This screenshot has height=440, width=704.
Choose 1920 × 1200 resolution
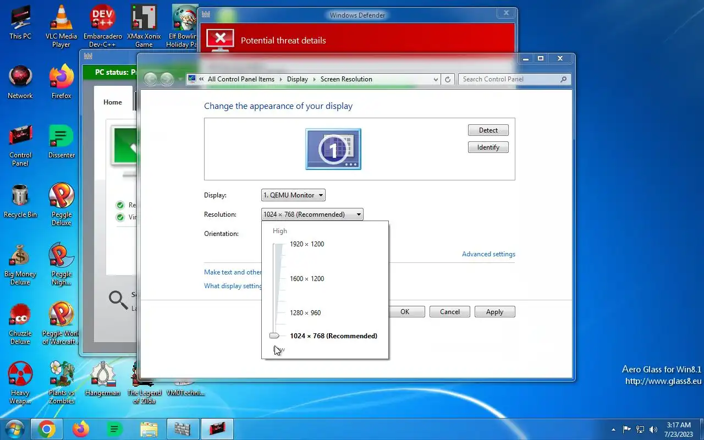click(x=307, y=244)
